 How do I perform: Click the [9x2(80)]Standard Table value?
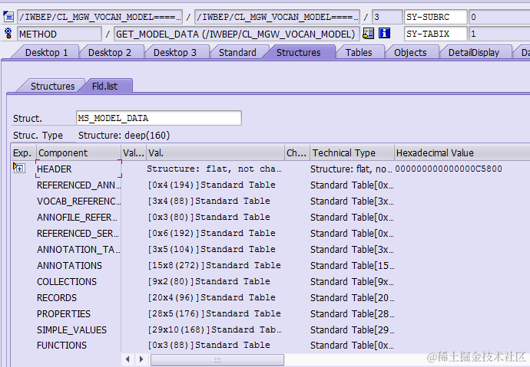click(x=209, y=281)
